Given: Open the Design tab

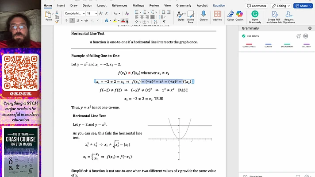Looking at the screenshot, I should tap(87, 5).
